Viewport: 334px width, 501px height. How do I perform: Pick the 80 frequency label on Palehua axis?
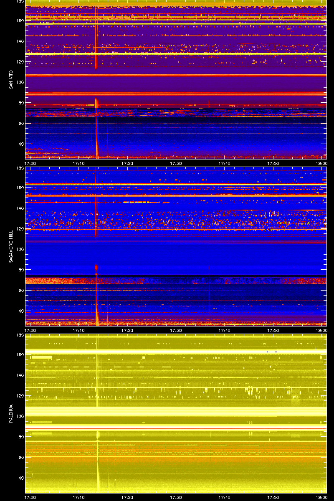(21, 437)
